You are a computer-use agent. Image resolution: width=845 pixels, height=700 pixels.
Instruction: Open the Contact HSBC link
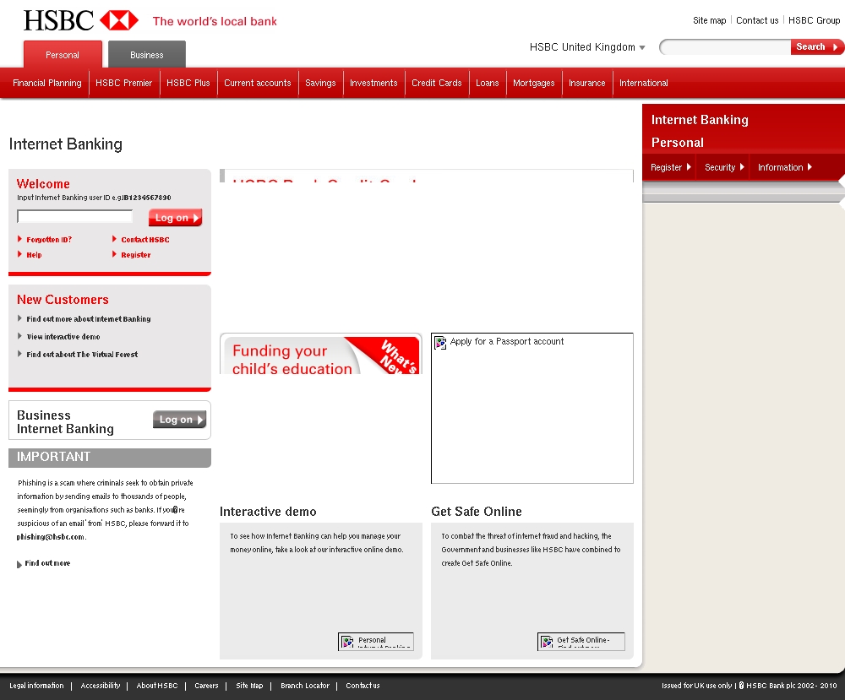[145, 240]
